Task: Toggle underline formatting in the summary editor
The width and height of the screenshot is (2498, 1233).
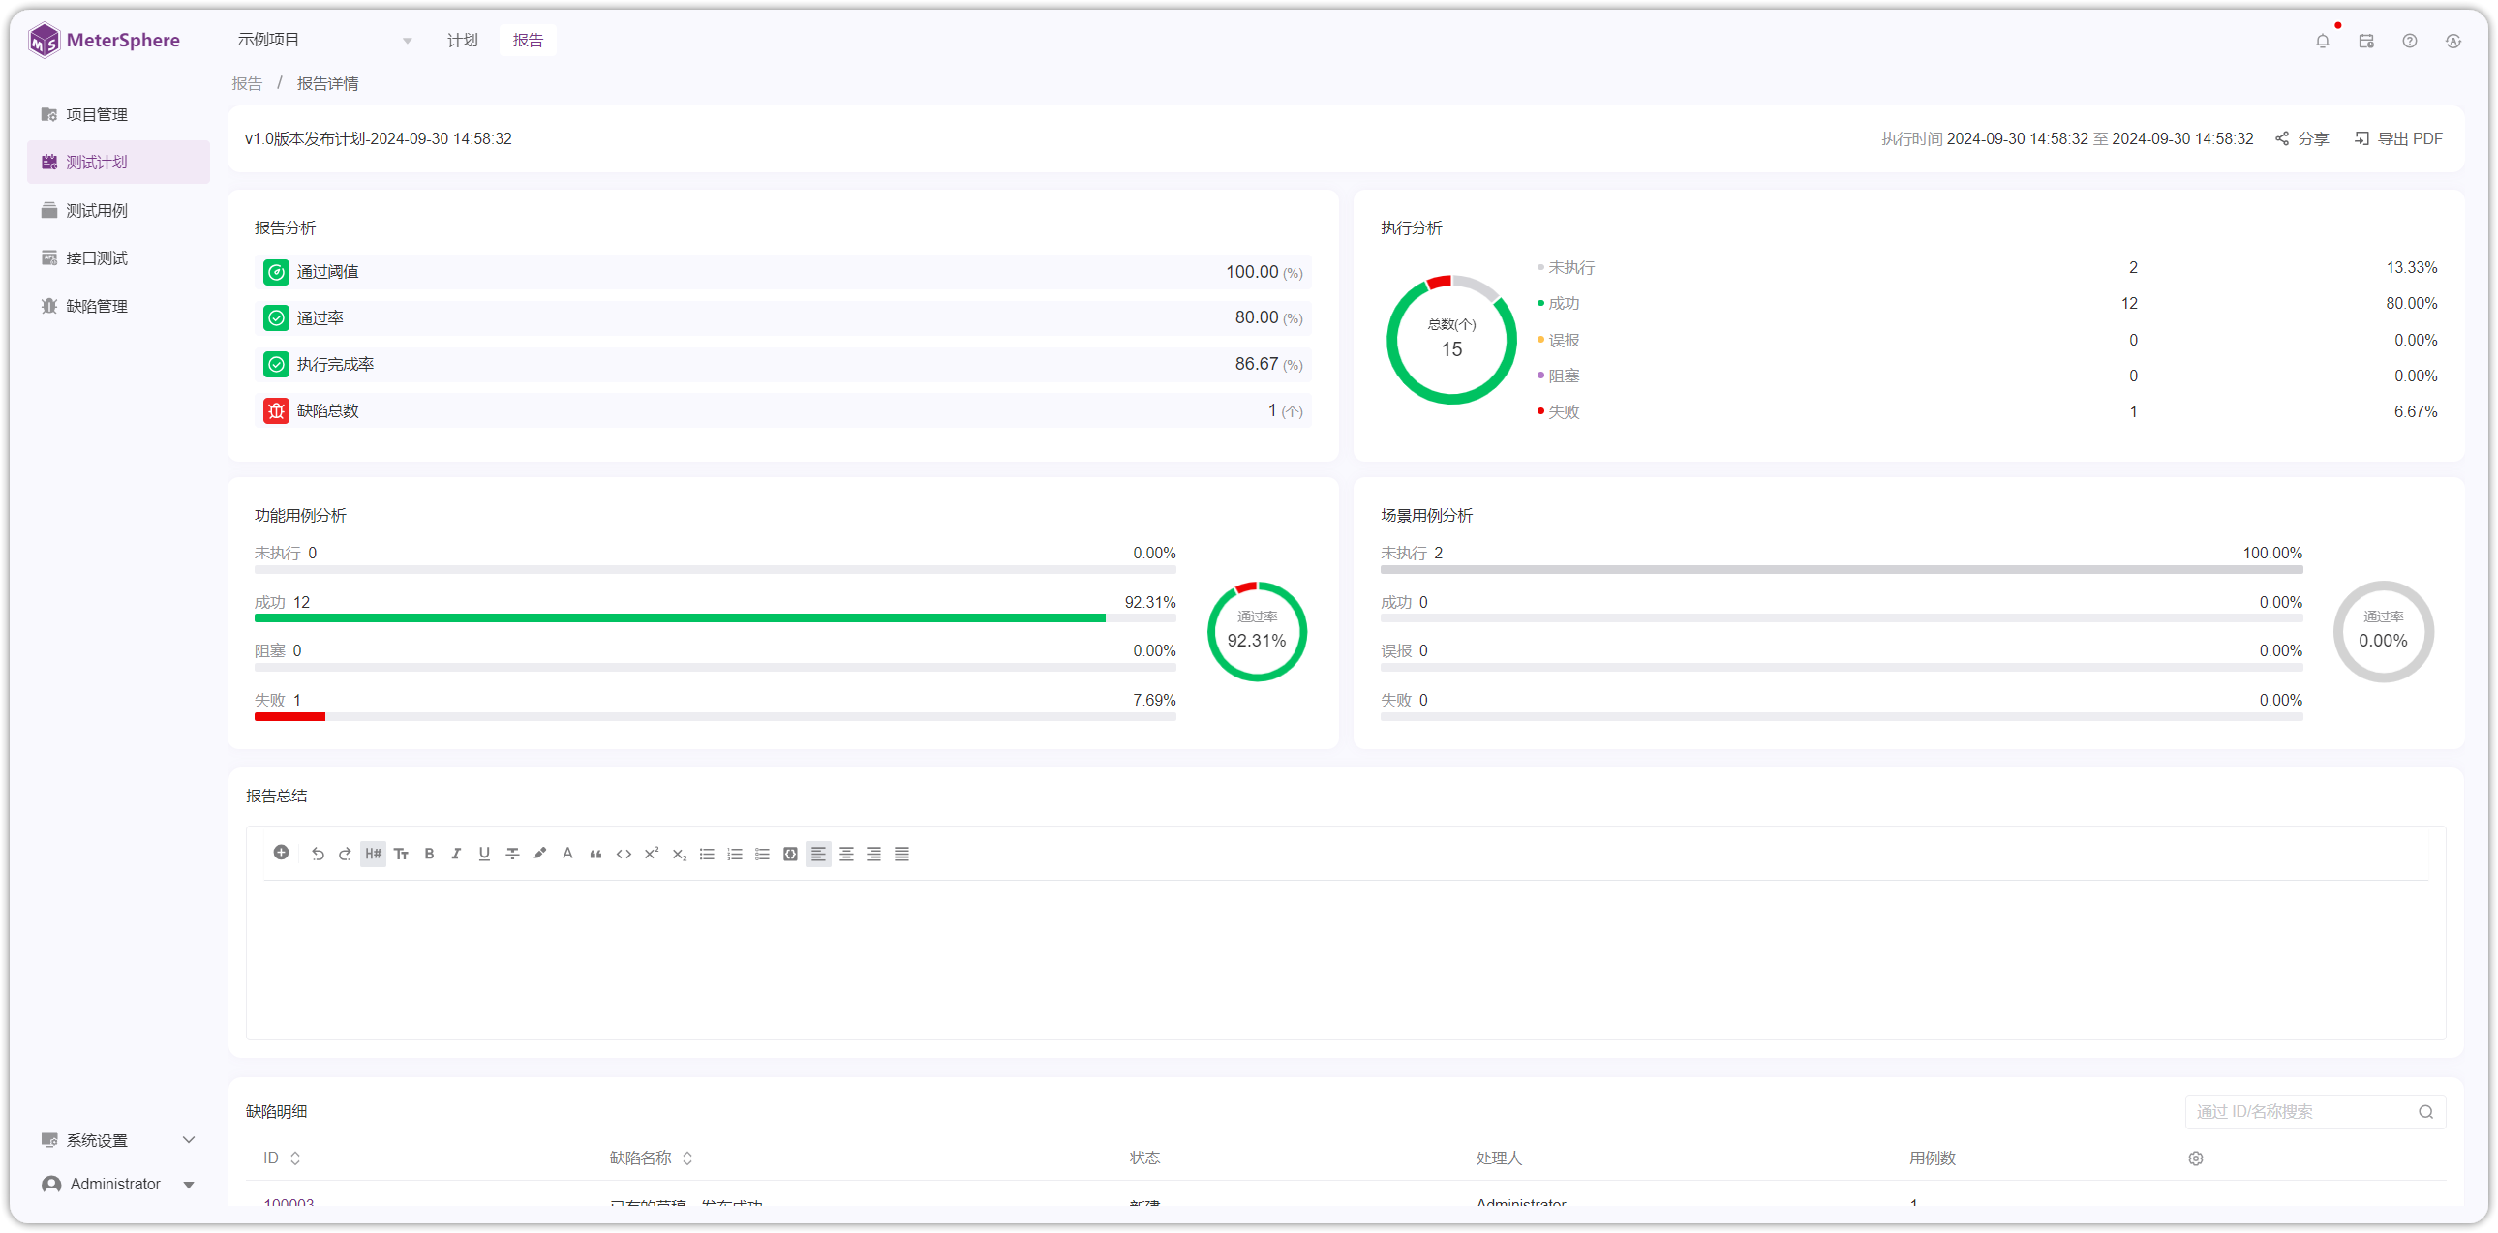Action: pyautogui.click(x=484, y=854)
